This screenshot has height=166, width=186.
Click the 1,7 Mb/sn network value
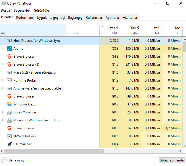(x=173, y=128)
